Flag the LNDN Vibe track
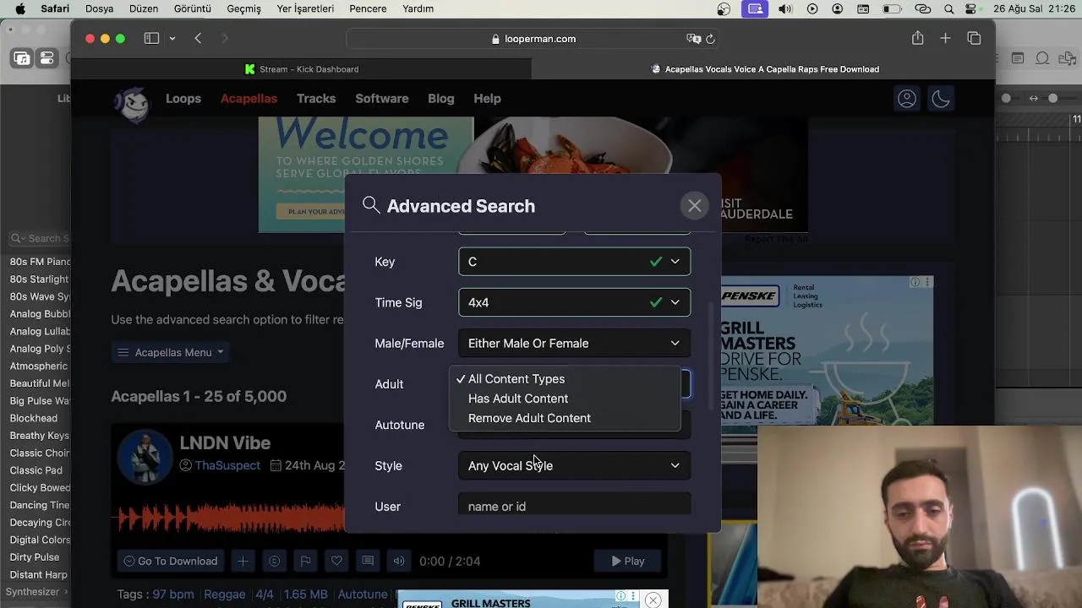Image resolution: width=1082 pixels, height=608 pixels. click(305, 562)
